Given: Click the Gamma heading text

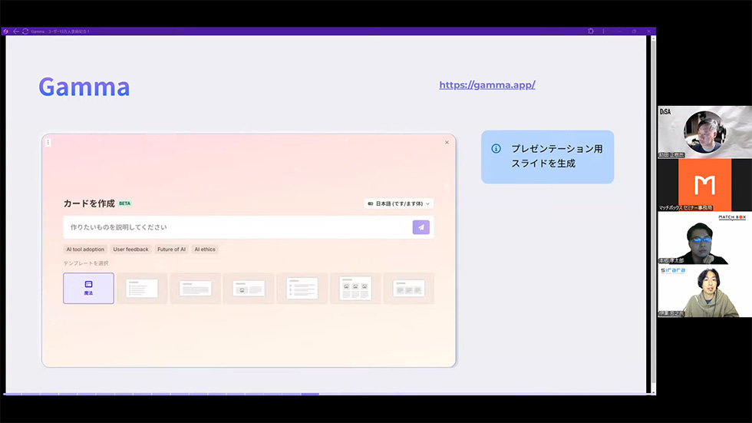Looking at the screenshot, I should pos(84,87).
